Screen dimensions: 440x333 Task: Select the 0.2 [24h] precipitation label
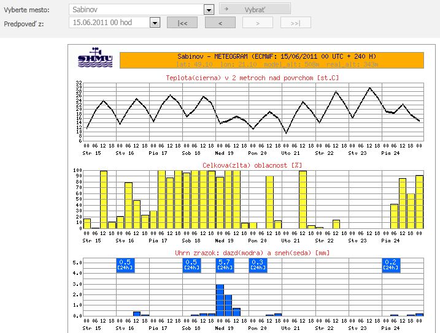click(x=390, y=264)
